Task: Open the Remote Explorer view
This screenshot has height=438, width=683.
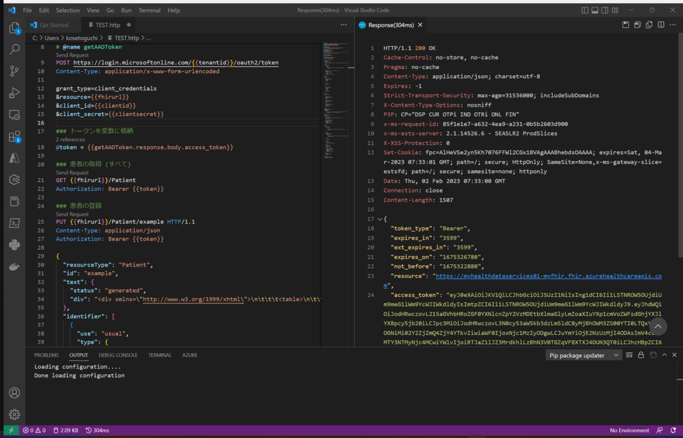Action: click(14, 115)
